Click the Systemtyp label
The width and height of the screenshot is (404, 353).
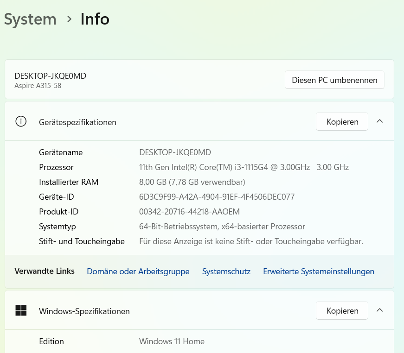point(57,227)
